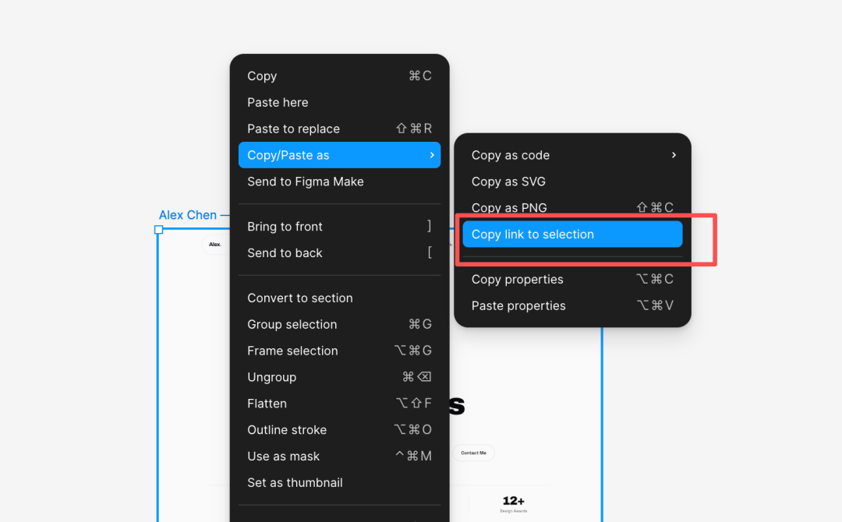This screenshot has height=522, width=842.
Task: Select Copy link to selection
Action: [x=572, y=234]
